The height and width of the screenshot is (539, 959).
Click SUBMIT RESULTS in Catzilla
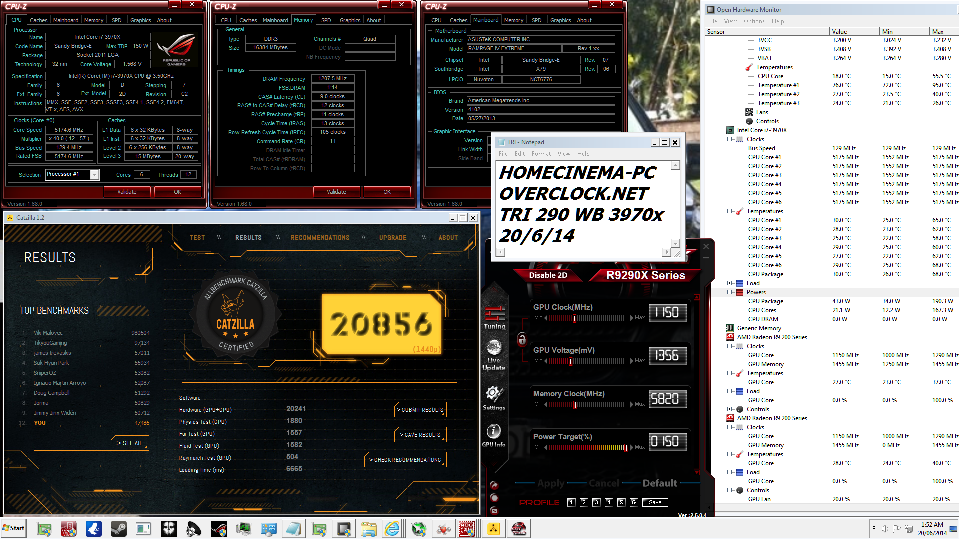(420, 410)
